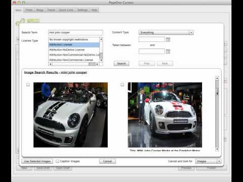Click the black-striped silver Mini thumbnail
243x182 pixels.
tap(70, 115)
